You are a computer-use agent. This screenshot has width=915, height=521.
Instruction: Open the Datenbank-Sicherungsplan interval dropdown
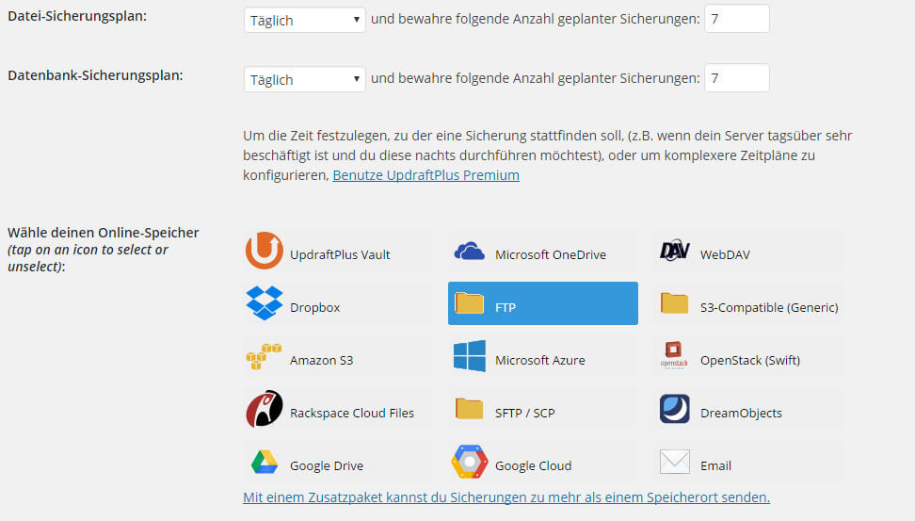(x=305, y=79)
